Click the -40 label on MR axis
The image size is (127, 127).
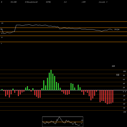click(124, 100)
